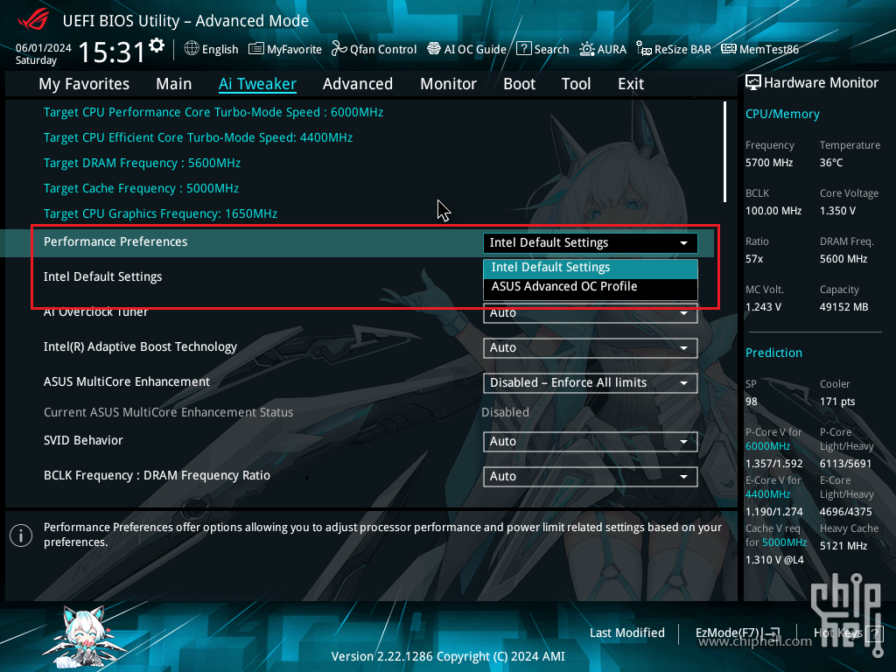Go to the Monitor tab

[449, 84]
